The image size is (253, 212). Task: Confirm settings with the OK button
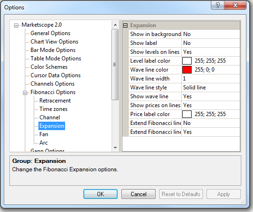point(100,194)
